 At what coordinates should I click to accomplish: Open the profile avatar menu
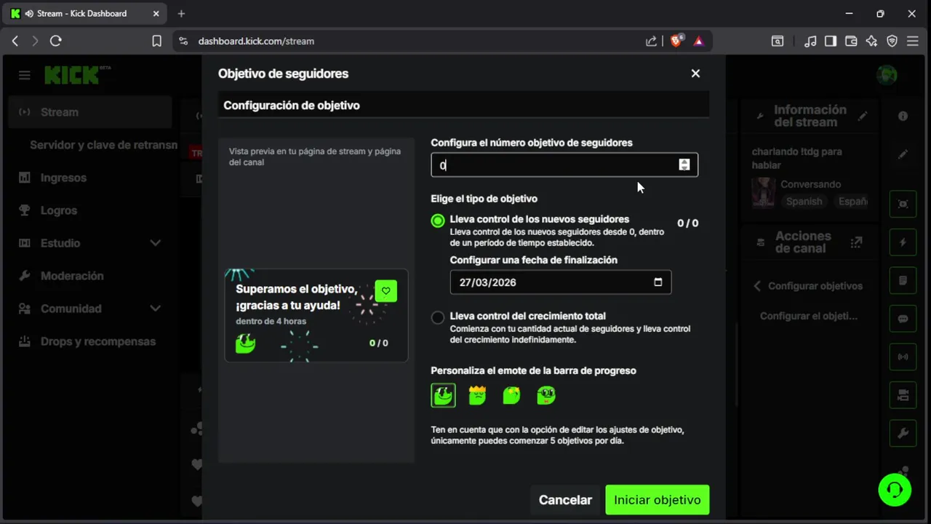(x=886, y=74)
